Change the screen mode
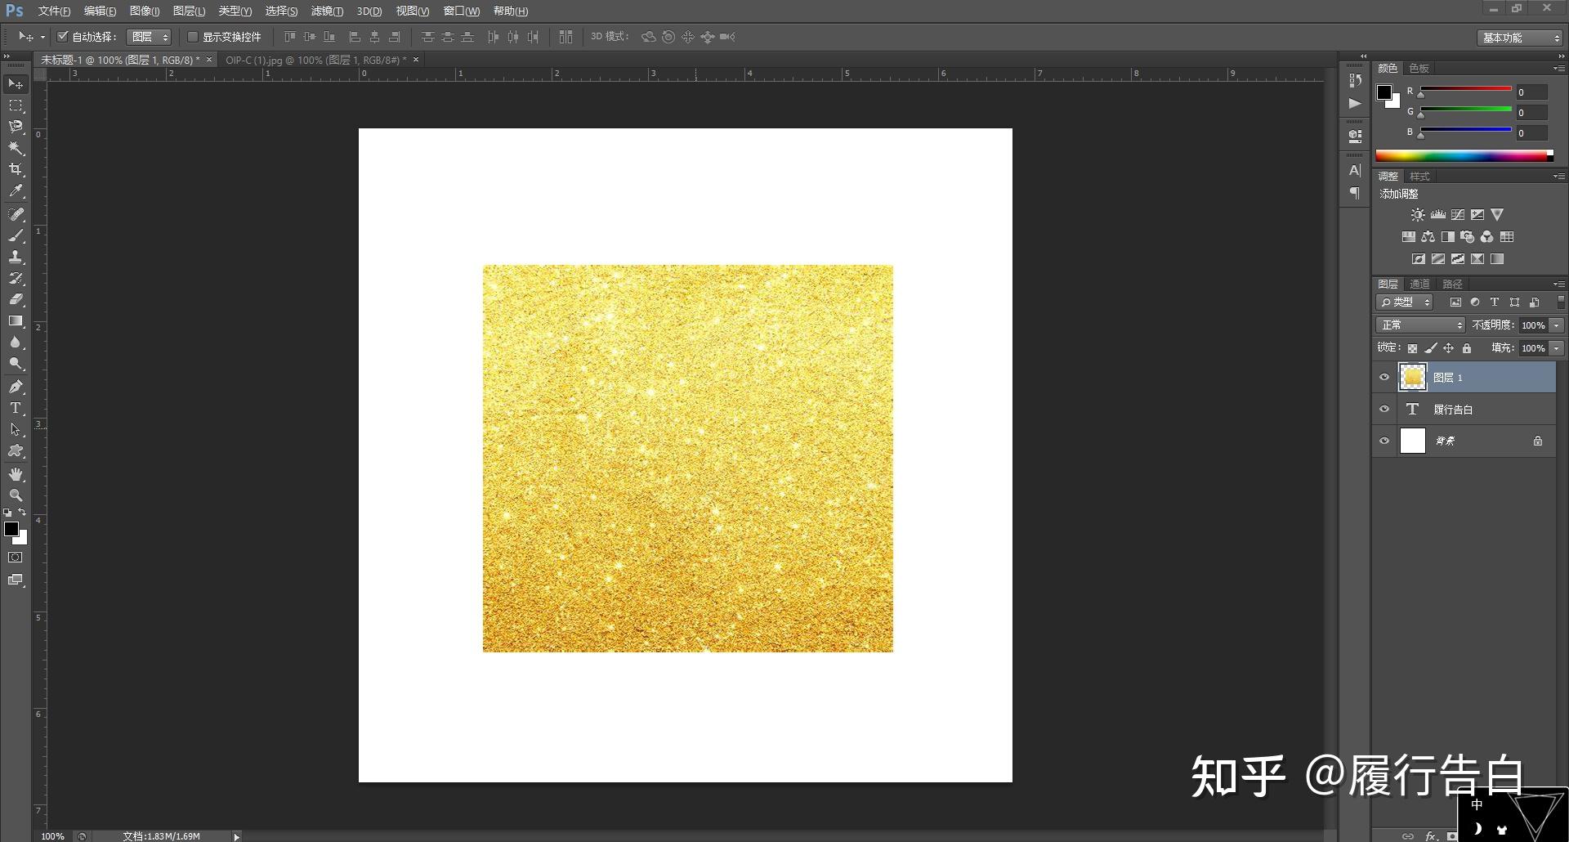The image size is (1569, 842). point(16,580)
